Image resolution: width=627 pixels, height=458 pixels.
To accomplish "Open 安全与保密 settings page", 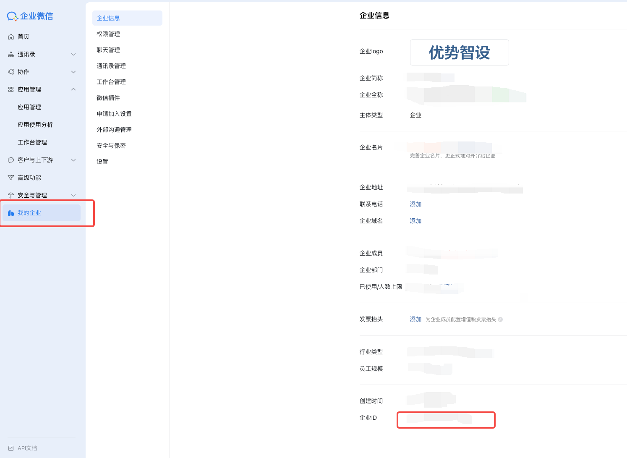I will click(x=111, y=146).
